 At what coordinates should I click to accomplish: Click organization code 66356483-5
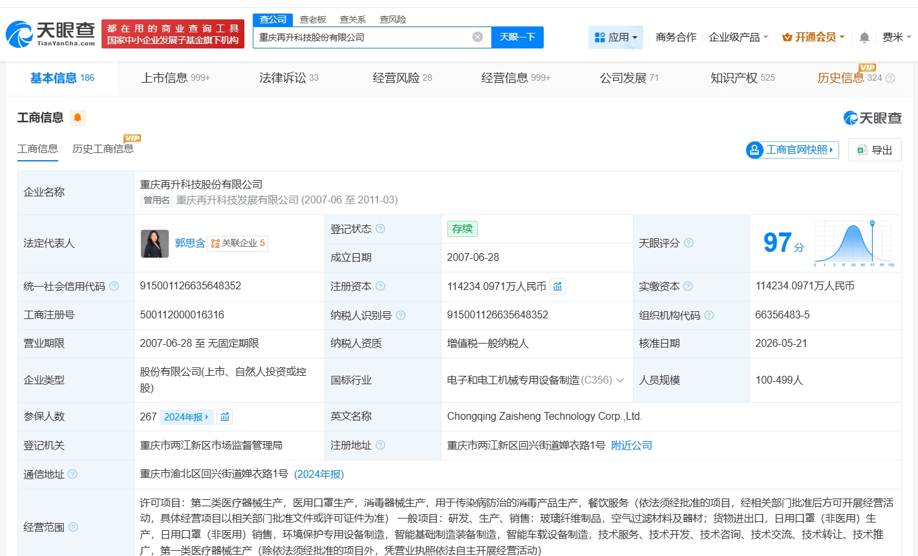coord(782,314)
